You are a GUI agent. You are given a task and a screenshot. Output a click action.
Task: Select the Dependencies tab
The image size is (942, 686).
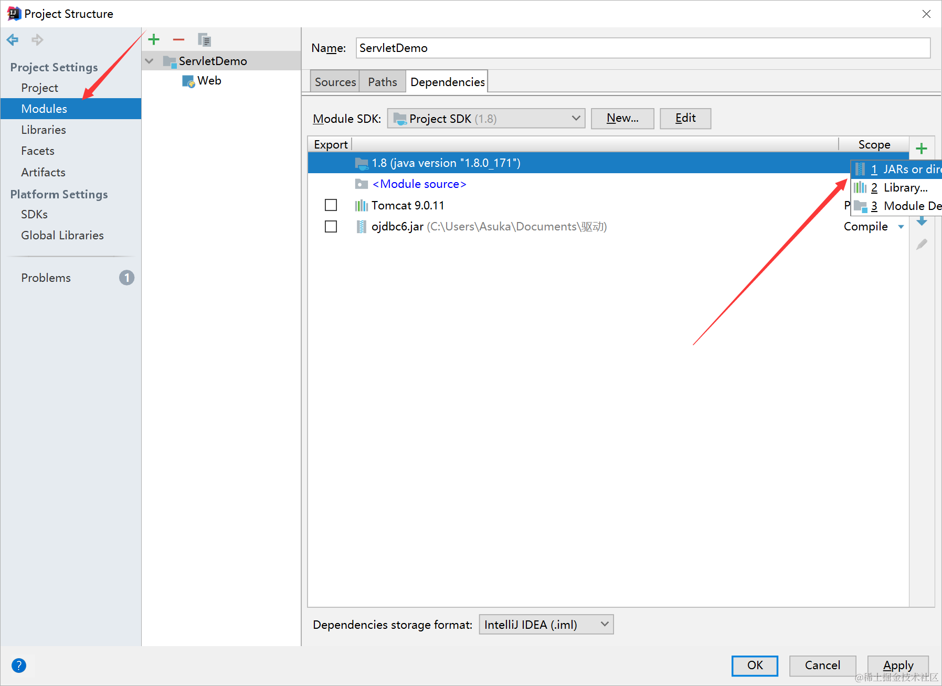click(x=447, y=82)
